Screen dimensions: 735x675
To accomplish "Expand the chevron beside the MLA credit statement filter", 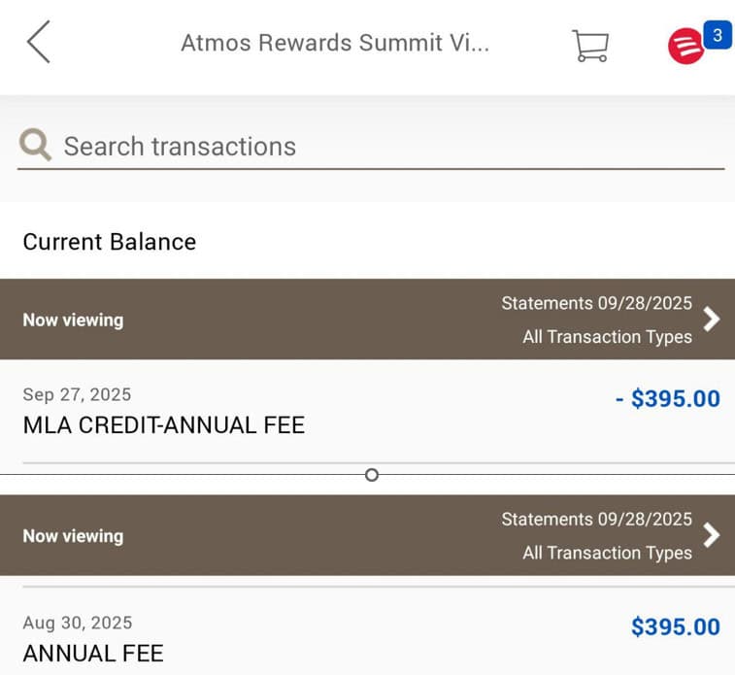I will click(712, 320).
